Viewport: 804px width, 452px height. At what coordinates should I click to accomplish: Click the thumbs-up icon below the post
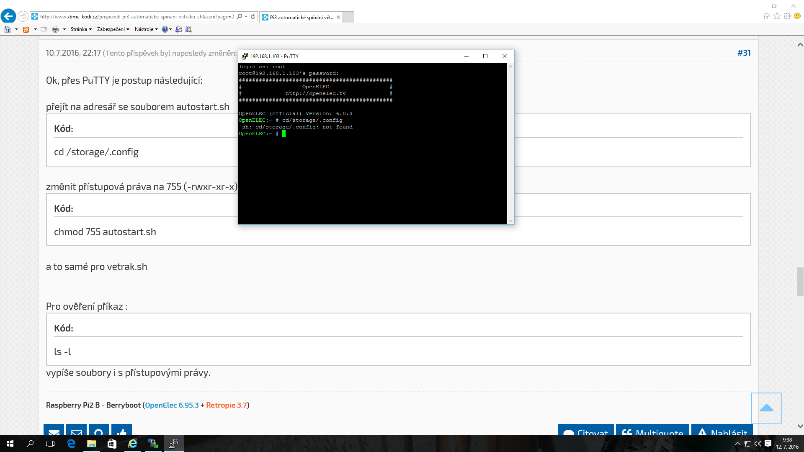pyautogui.click(x=122, y=431)
